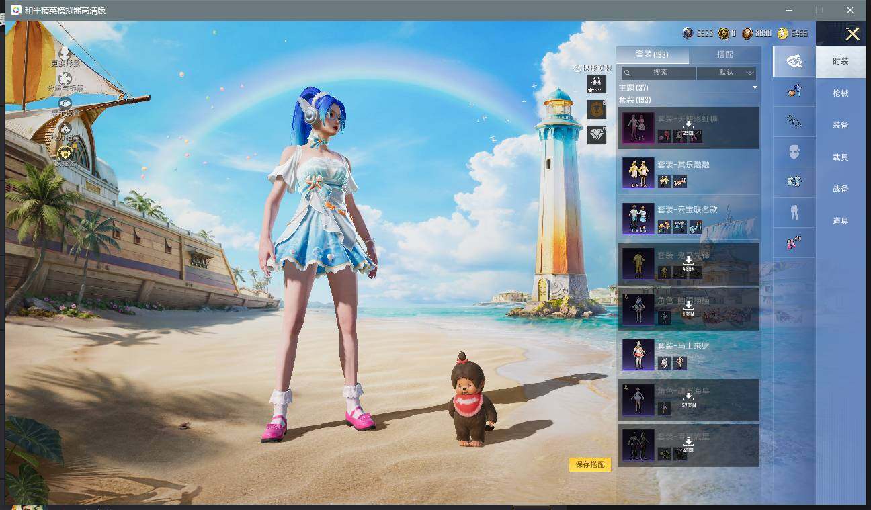Click the gold coin icon showing 0

click(x=723, y=33)
